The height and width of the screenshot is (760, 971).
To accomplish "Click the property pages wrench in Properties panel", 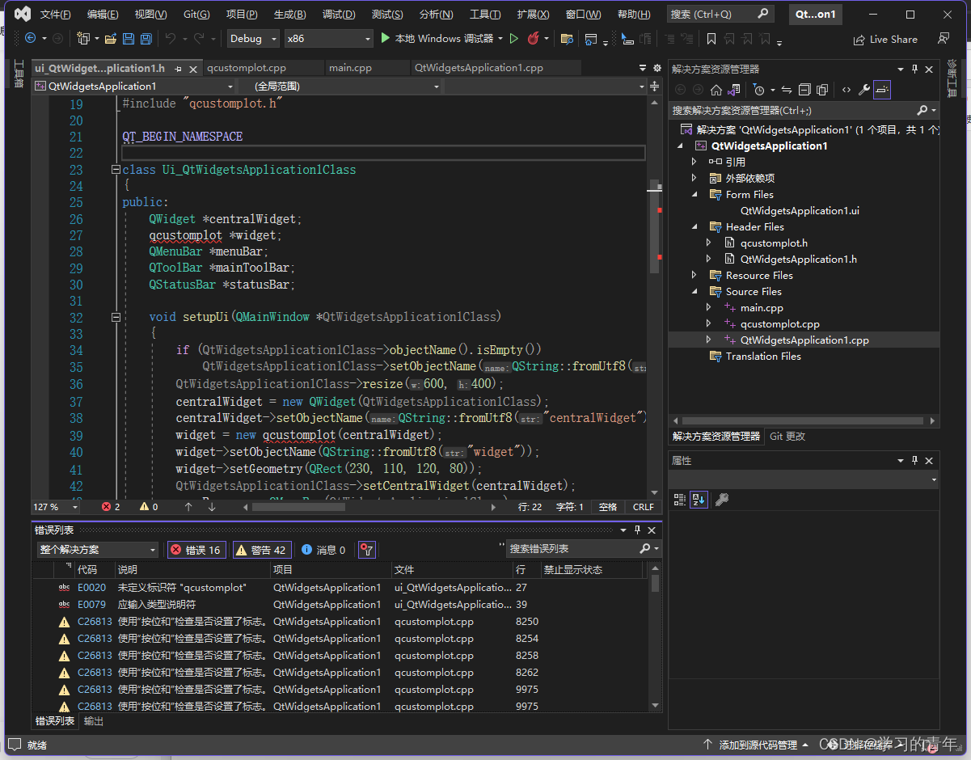I will point(722,500).
